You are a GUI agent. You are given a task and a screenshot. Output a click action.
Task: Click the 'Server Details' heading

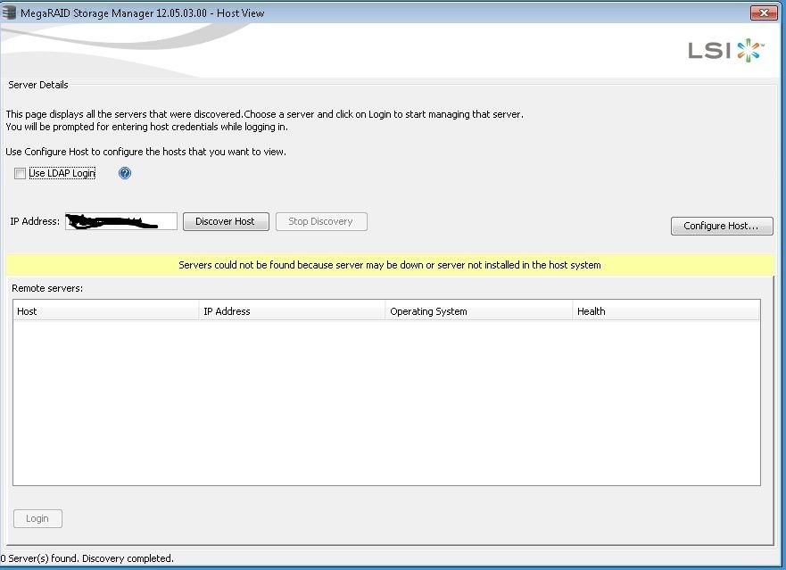click(x=38, y=85)
